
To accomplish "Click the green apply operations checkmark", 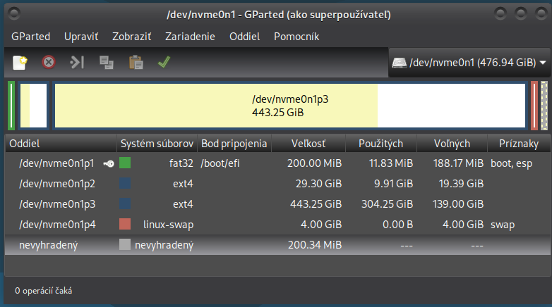I will click(164, 63).
